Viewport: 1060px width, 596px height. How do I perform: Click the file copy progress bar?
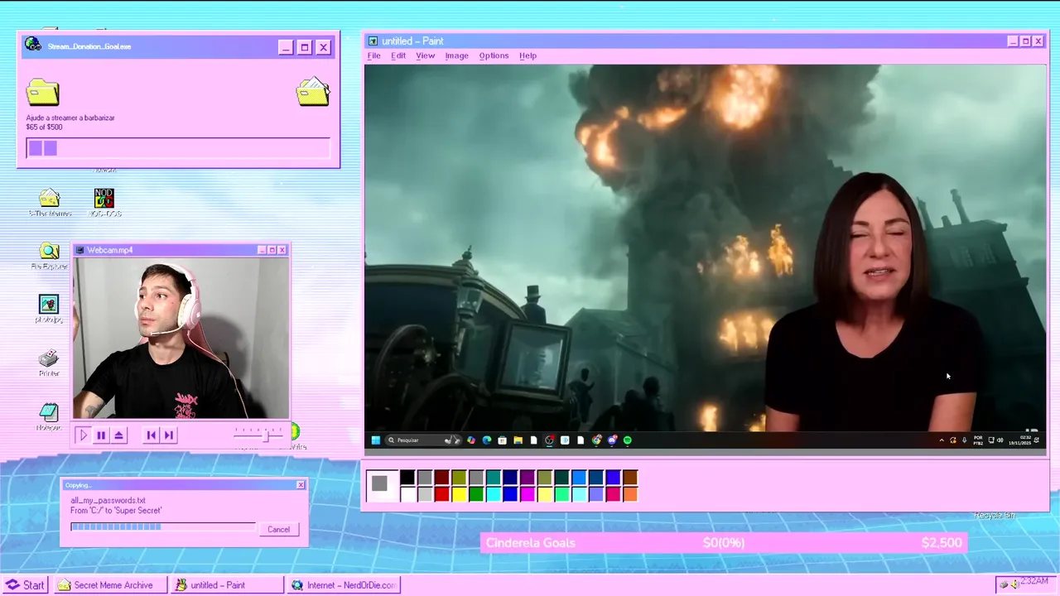(163, 526)
